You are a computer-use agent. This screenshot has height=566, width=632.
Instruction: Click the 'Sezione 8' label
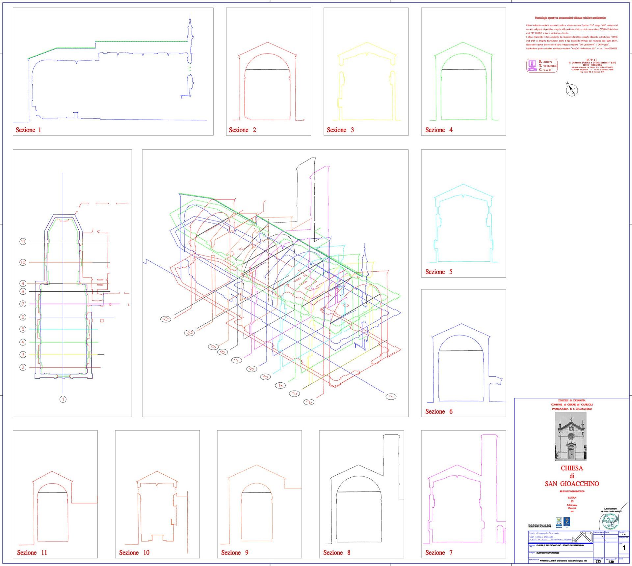337,553
